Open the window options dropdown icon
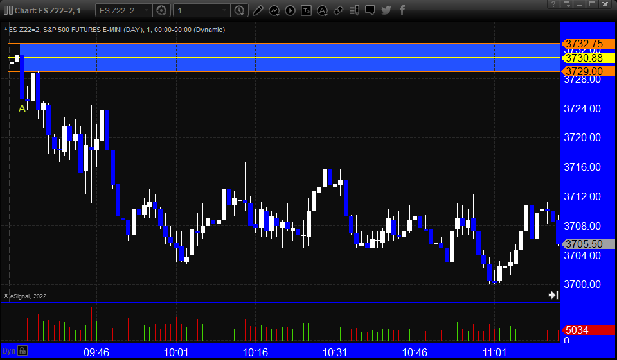This screenshot has width=617, height=360. 567,4
